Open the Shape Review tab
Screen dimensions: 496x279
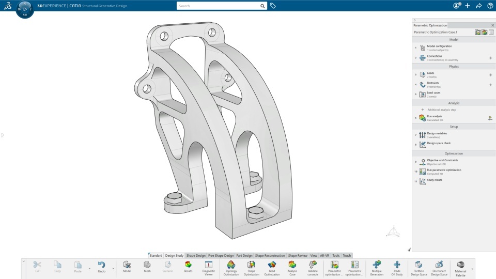click(x=298, y=255)
